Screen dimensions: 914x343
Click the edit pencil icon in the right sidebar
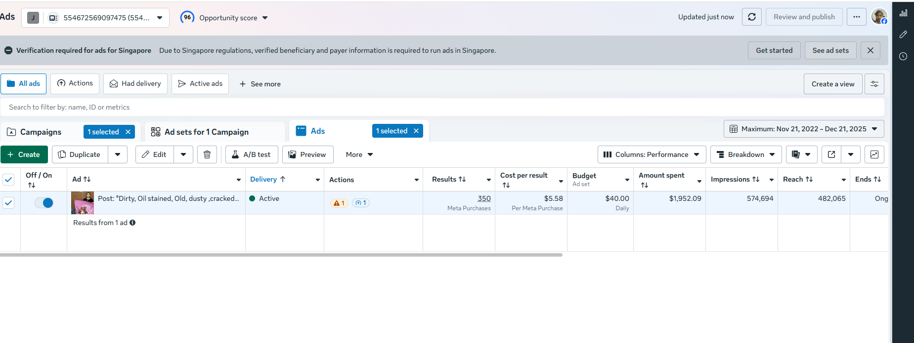pyautogui.click(x=903, y=35)
